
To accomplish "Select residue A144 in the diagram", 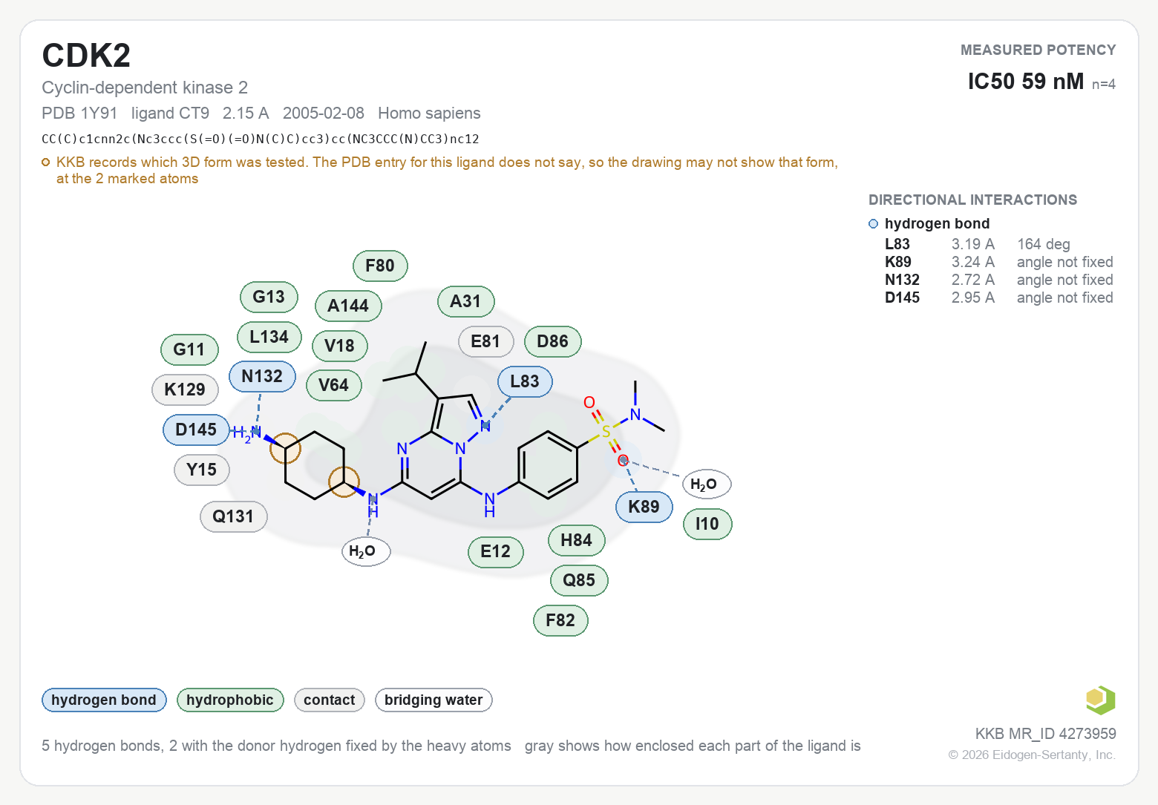I will click(x=348, y=306).
